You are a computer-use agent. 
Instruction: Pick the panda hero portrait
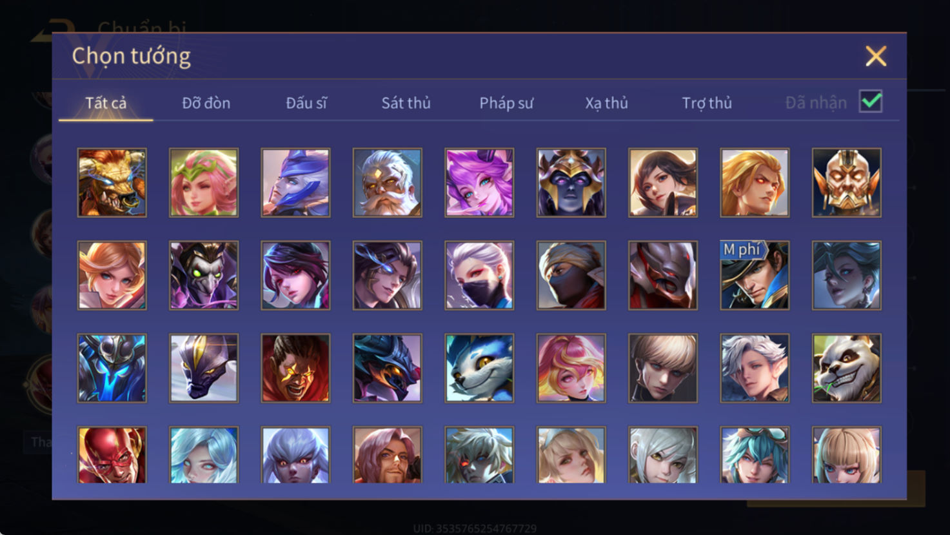pos(847,368)
